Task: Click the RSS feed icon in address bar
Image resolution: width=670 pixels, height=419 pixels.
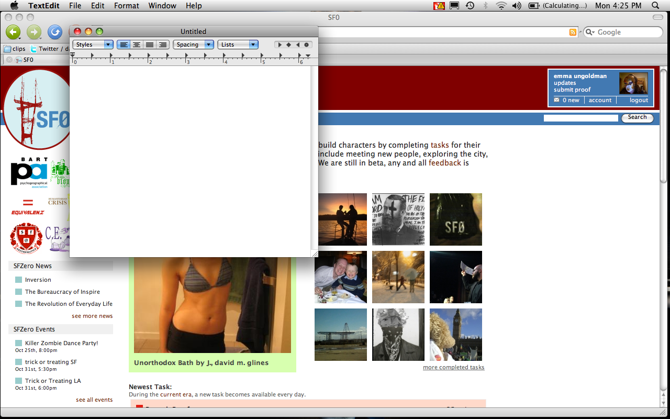Action: click(573, 32)
